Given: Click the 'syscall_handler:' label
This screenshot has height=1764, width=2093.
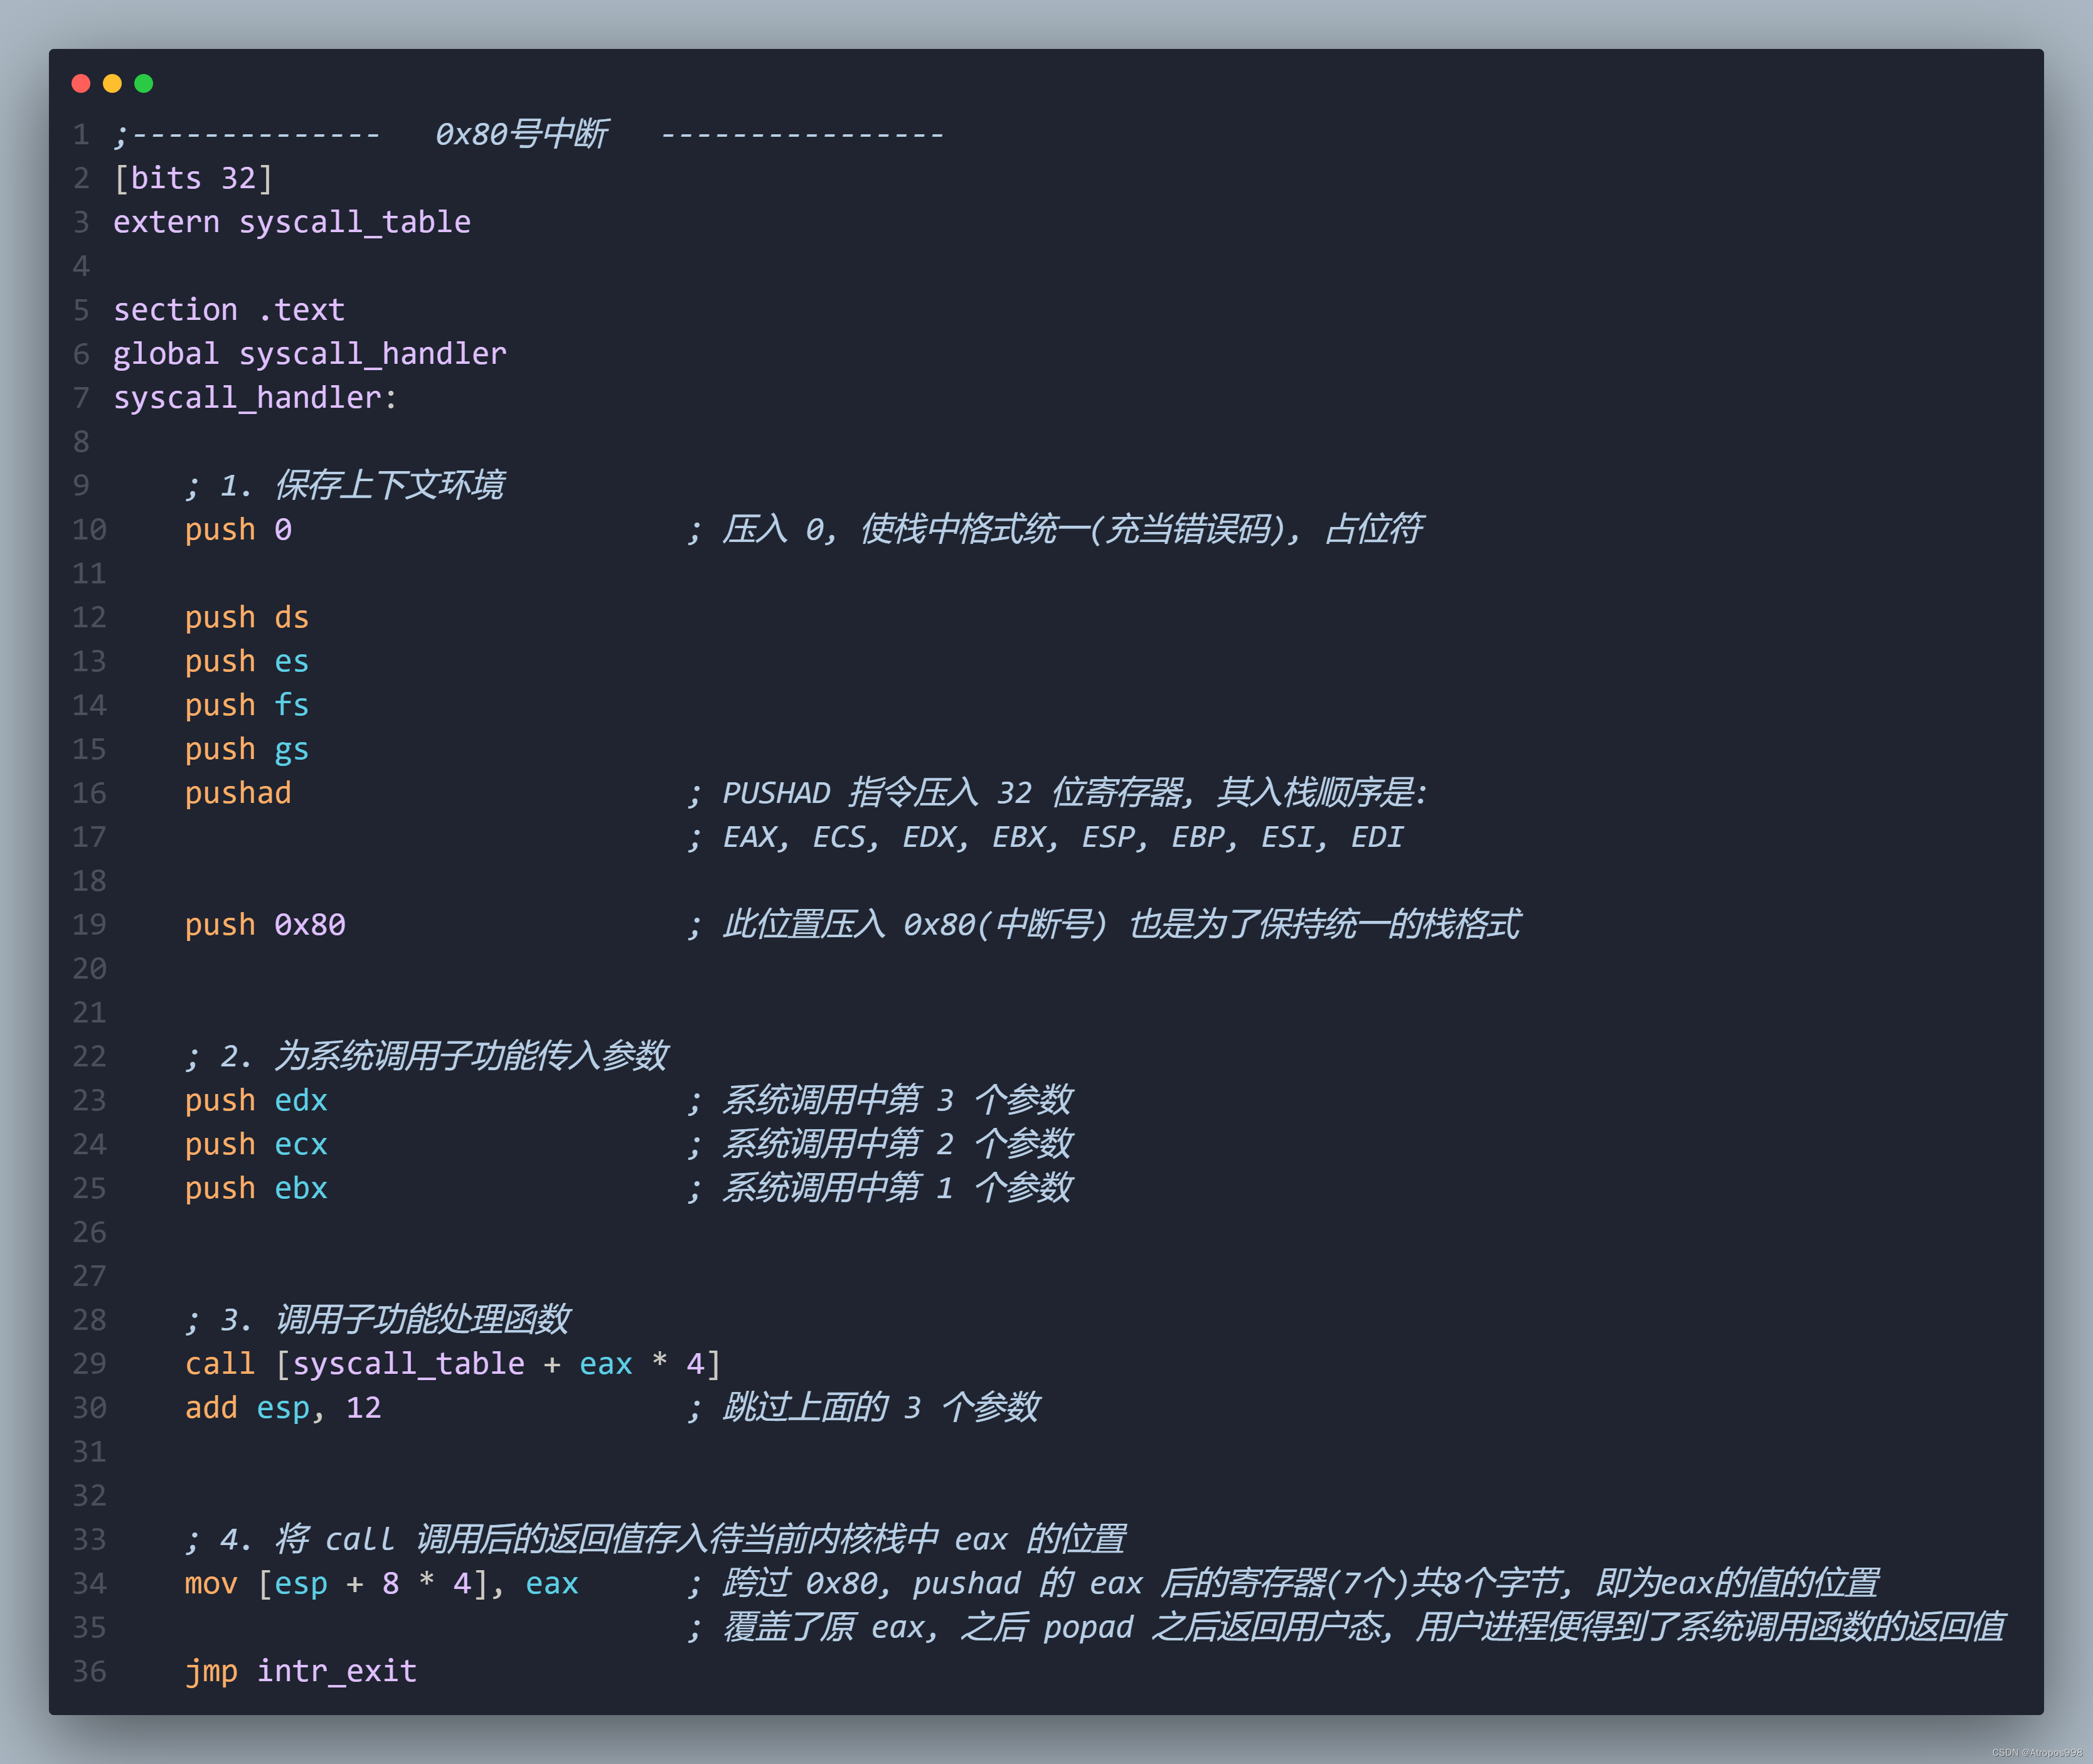Looking at the screenshot, I should [256, 398].
